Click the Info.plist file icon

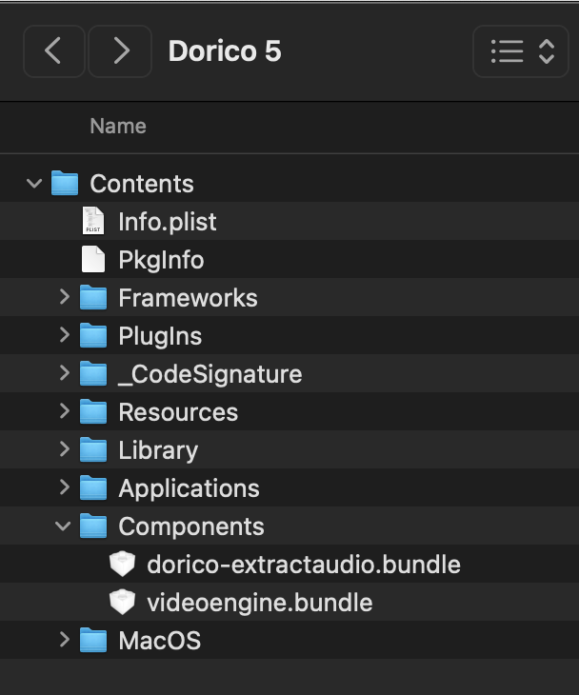[93, 222]
